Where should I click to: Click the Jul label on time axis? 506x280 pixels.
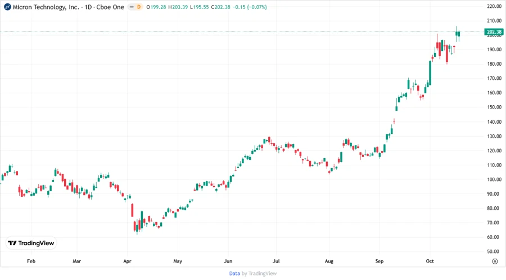point(276,261)
